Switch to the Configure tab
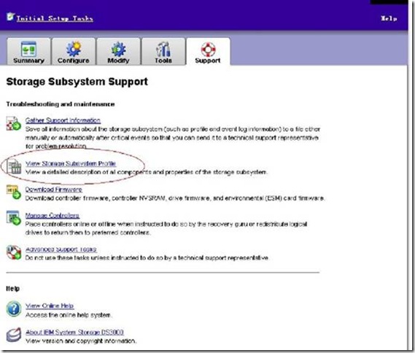This screenshot has height=353, width=415. click(x=74, y=52)
